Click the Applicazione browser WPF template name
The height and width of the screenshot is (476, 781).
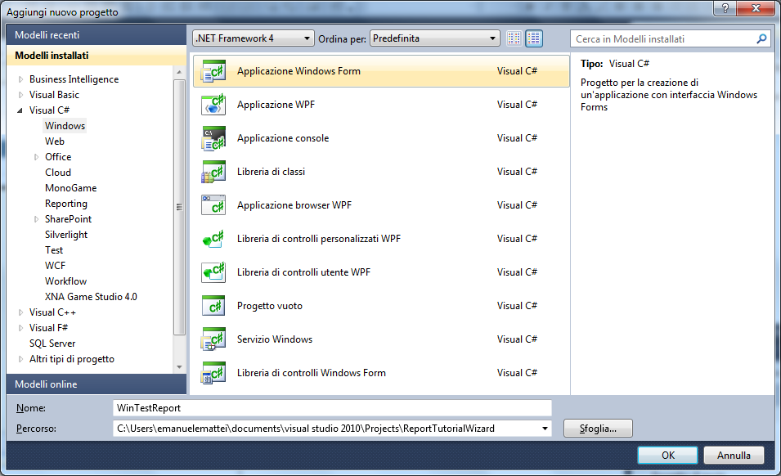click(x=294, y=205)
